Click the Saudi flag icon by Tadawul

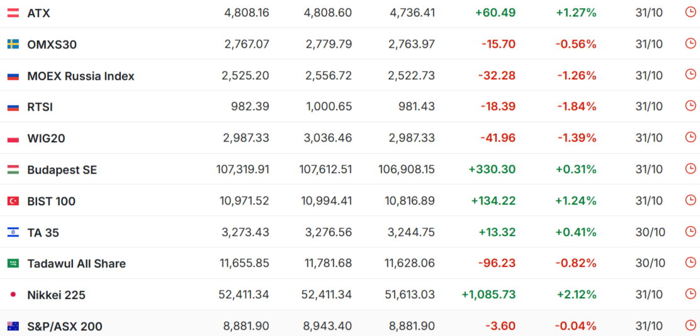(13, 264)
